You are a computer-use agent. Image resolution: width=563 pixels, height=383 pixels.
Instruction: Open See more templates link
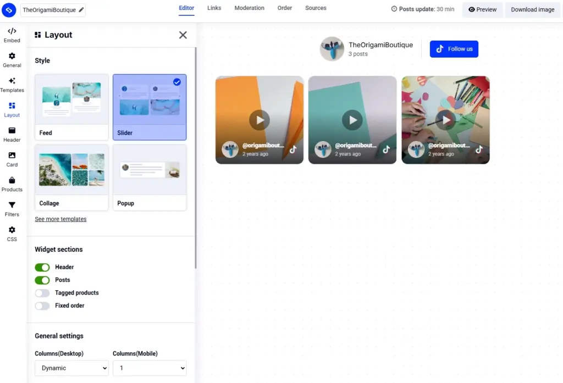tap(60, 219)
